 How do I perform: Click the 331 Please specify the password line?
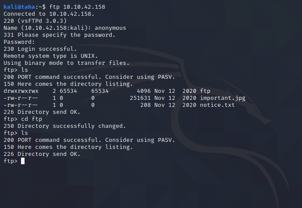pyautogui.click(x=59, y=35)
